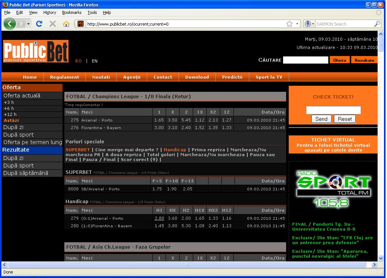Open the Contact tab
Image resolution: width=387 pixels, height=278 pixels.
coord(163,77)
